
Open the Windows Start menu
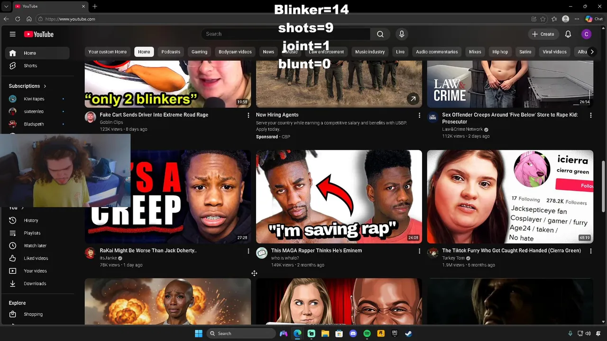[x=199, y=333]
